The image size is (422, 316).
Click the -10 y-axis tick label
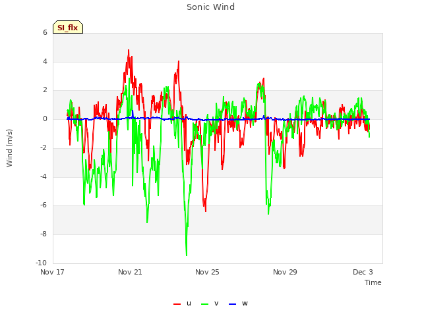pos(41,263)
